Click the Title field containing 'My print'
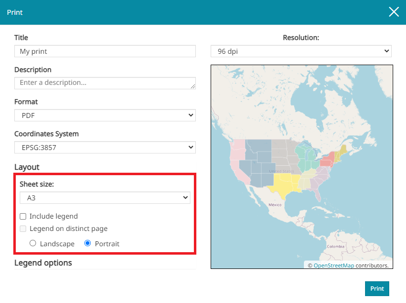The image size is (406, 303). (105, 51)
